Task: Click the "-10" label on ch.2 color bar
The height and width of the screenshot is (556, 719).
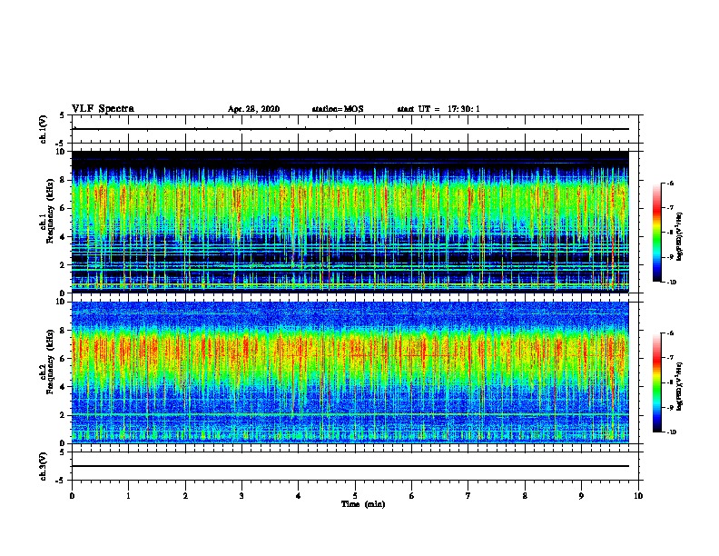Action: (672, 432)
